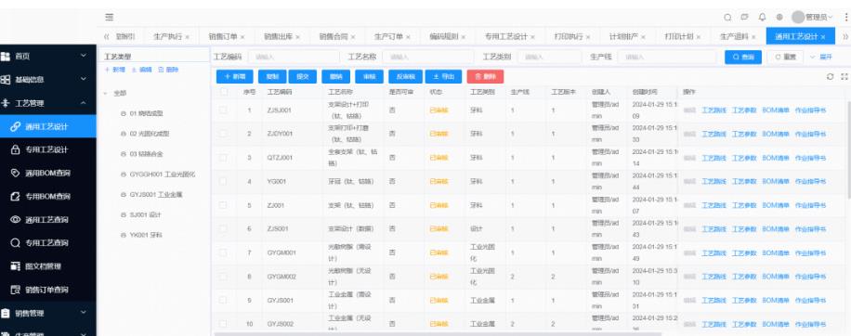Expand the 首页 sidebar menu
Viewport: 851px width, 336px height.
click(x=47, y=56)
